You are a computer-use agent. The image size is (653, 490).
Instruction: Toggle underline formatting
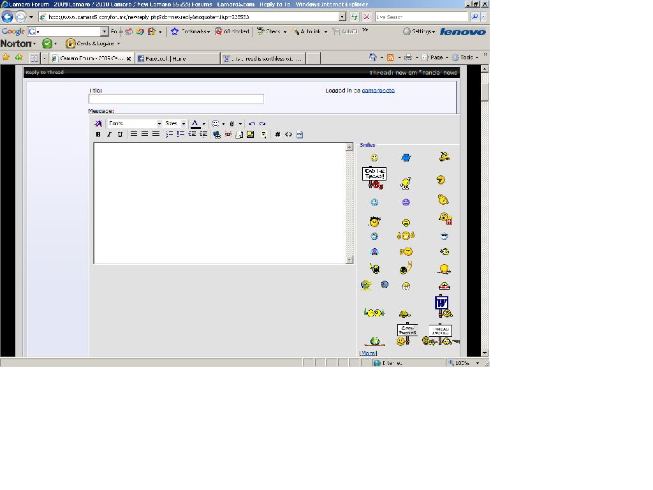(119, 134)
